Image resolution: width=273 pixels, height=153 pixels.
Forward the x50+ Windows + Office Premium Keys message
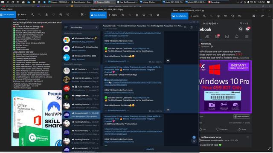pyautogui.click(x=168, y=110)
